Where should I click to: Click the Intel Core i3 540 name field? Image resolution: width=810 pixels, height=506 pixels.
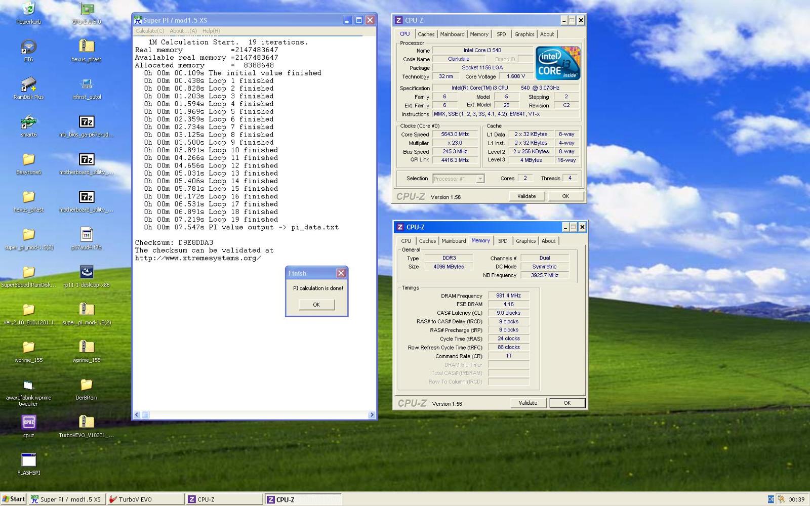coord(482,50)
